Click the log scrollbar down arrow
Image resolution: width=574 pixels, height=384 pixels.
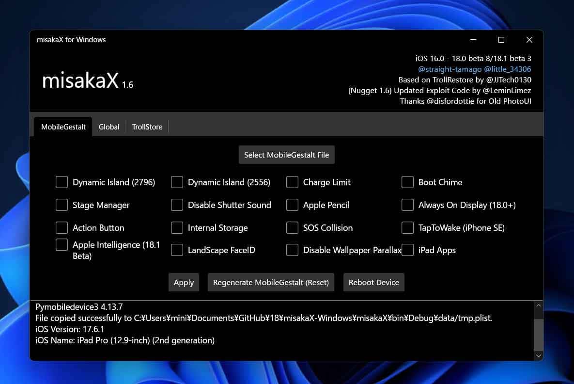point(538,355)
